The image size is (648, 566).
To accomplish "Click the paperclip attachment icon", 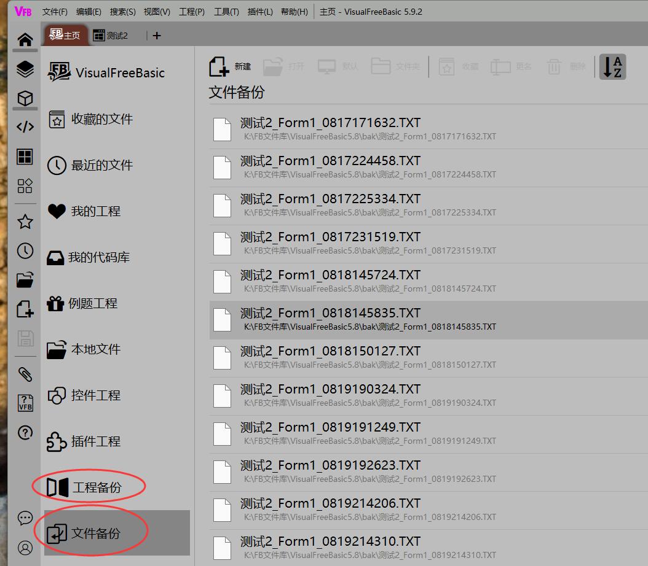I will click(x=25, y=374).
